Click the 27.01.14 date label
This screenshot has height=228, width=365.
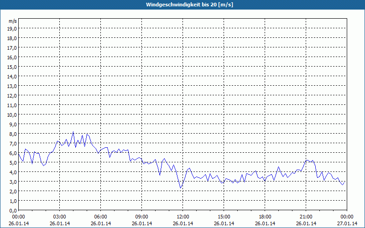(x=347, y=223)
